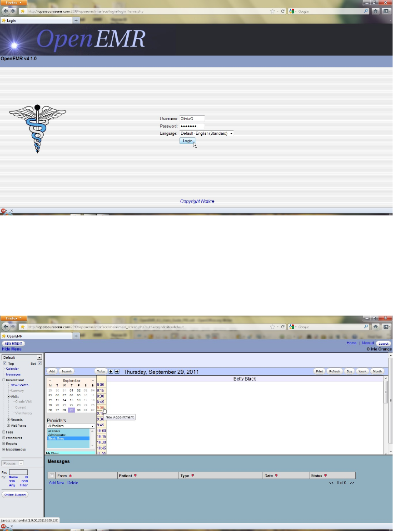393x531 pixels.
Task: Sort messages by From column arrow
Action: pyautogui.click(x=70, y=476)
